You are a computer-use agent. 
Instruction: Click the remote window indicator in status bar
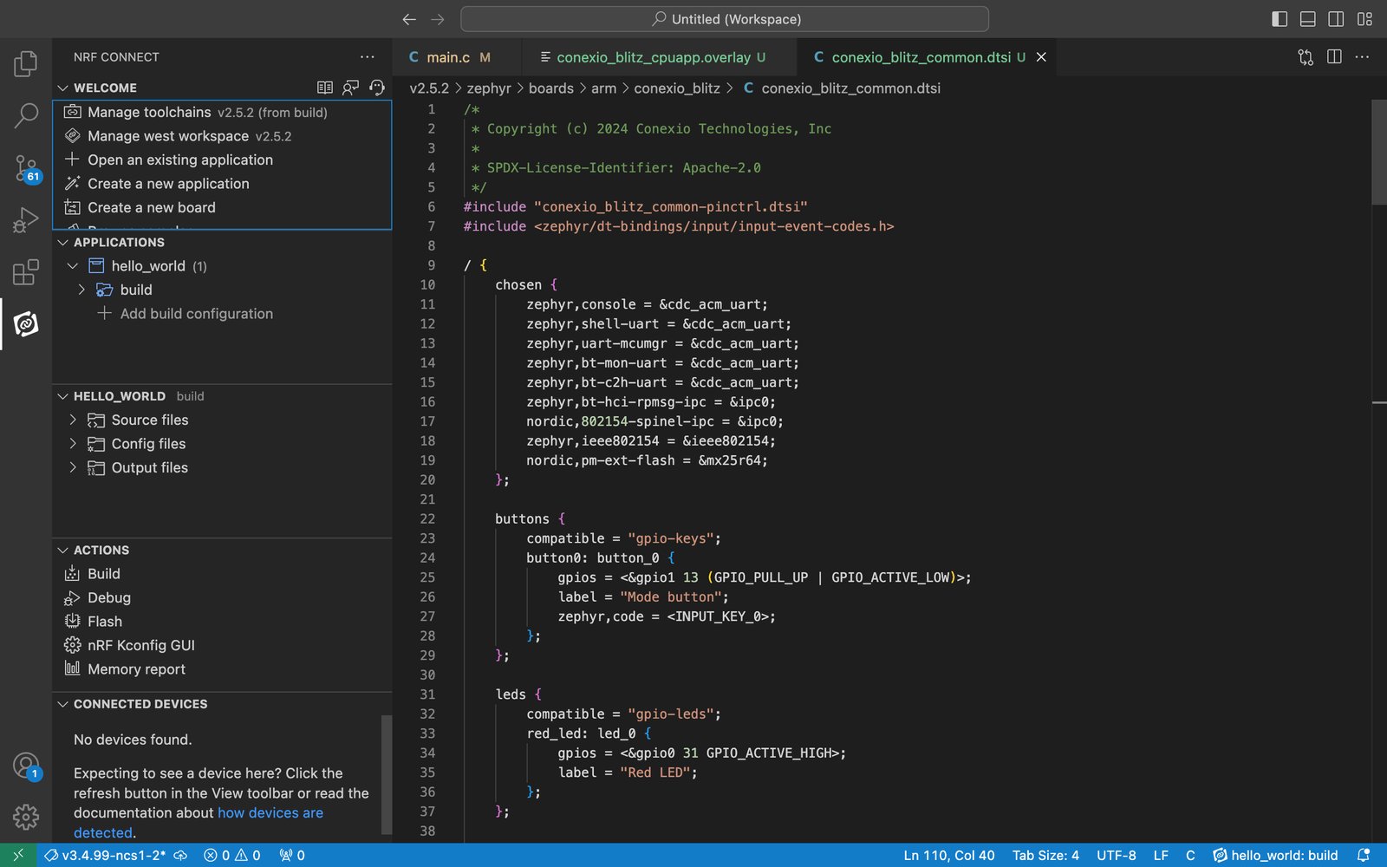click(x=17, y=855)
